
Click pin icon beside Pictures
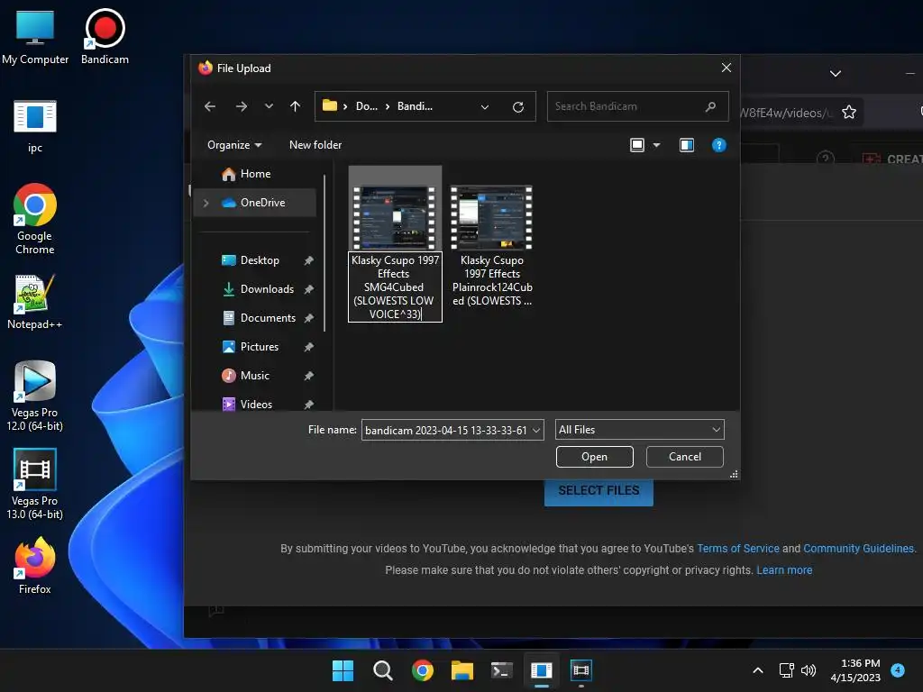[308, 347]
